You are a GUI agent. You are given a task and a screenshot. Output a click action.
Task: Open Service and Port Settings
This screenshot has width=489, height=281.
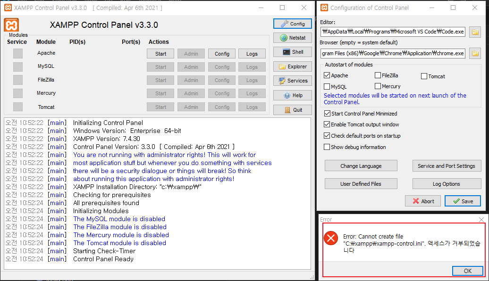tap(447, 166)
